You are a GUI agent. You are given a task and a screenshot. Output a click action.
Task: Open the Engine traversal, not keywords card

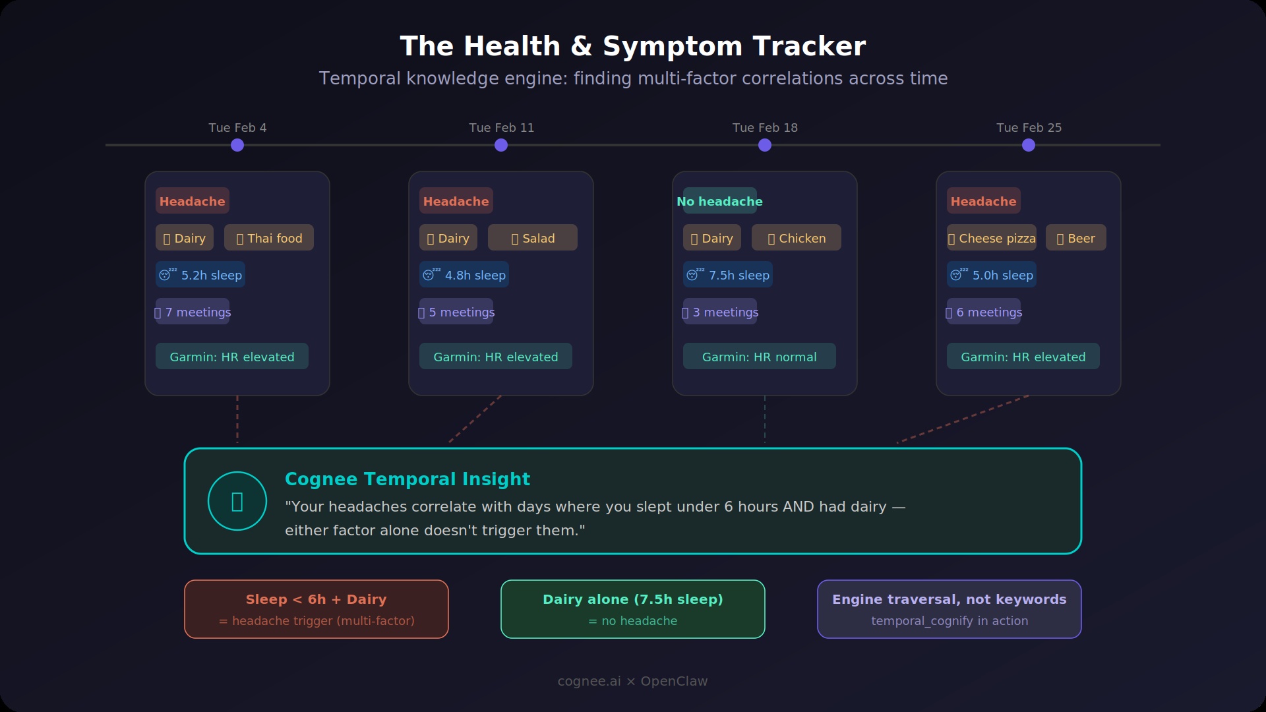click(x=950, y=609)
